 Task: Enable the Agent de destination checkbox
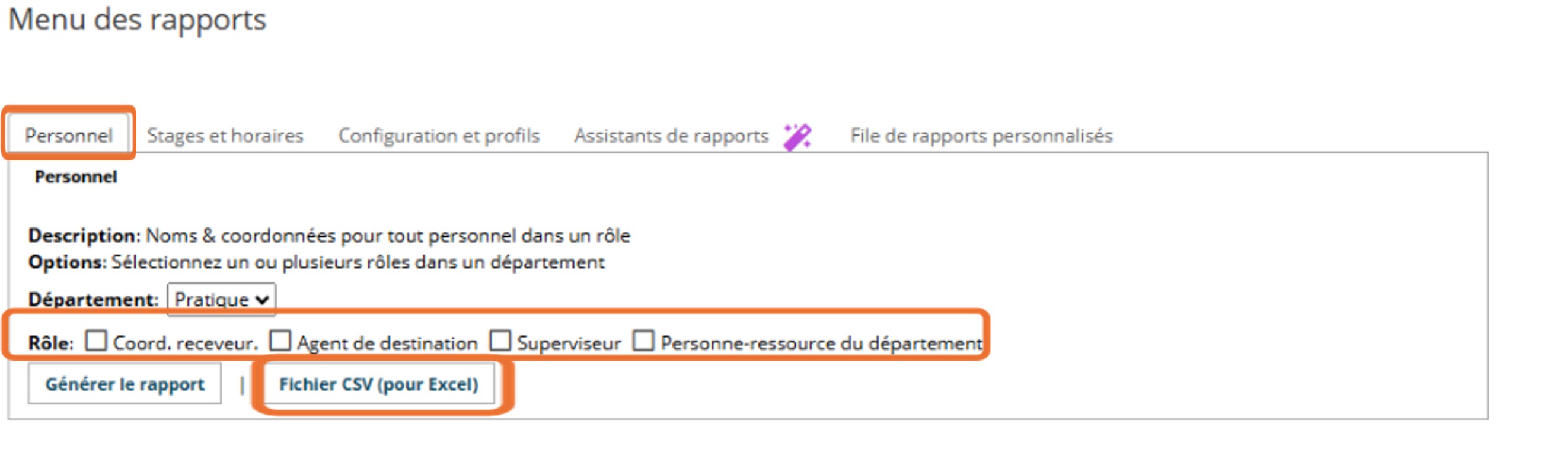(280, 341)
